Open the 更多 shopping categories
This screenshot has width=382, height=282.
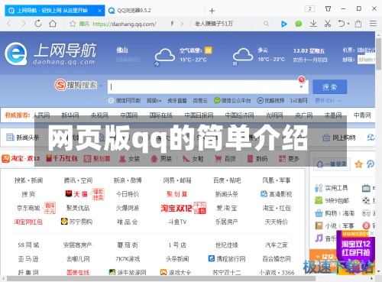[x=289, y=159]
